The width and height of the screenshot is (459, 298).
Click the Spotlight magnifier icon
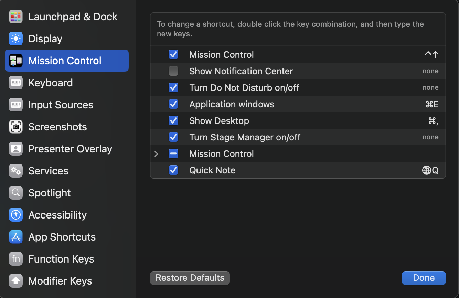coord(15,193)
